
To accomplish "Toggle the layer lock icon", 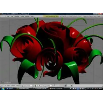I will click(x=66, y=85).
